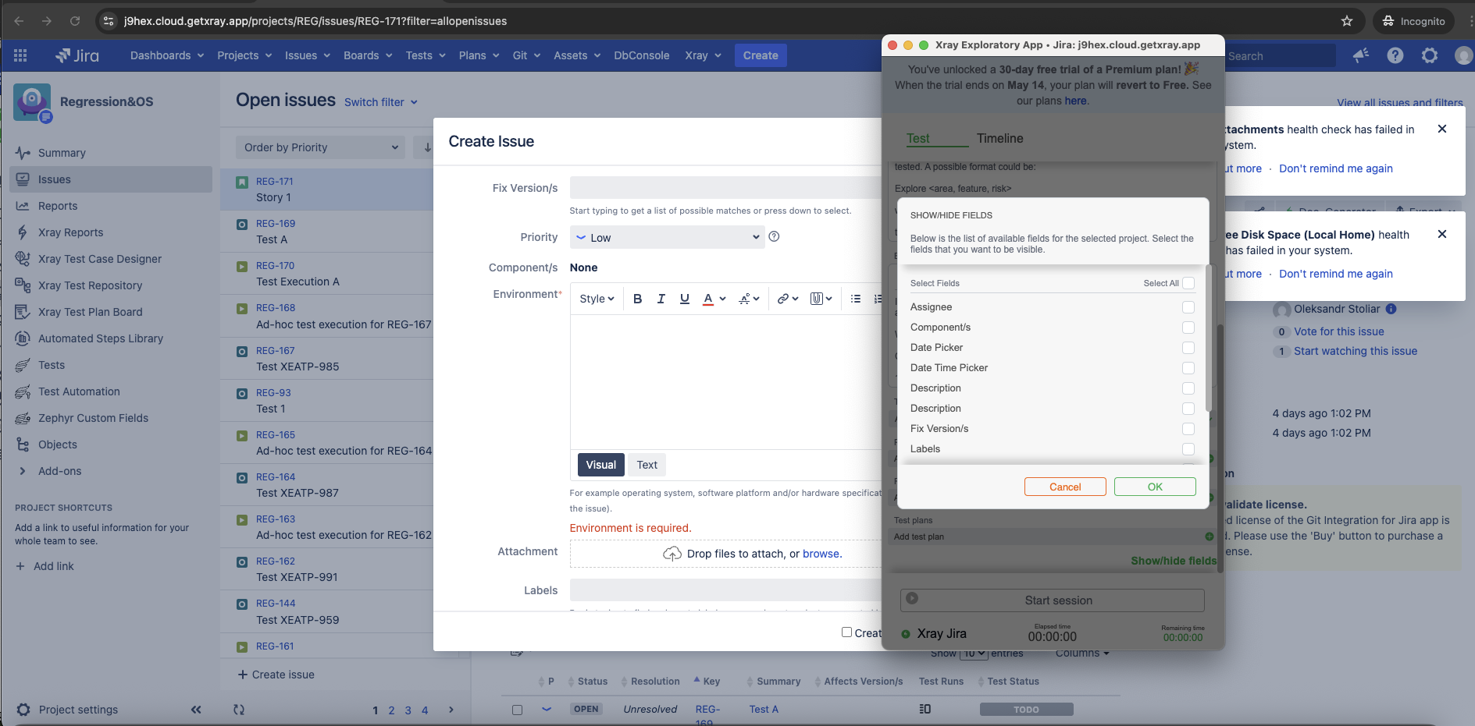Screen dimensions: 1475x726
Task: Open the notifications megaphone icon
Action: point(1361,55)
